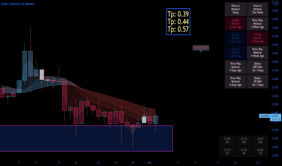Click the 'Price Is Neutral This Week' cell
Viewport: 282px width, 166px height.
click(x=257, y=9)
